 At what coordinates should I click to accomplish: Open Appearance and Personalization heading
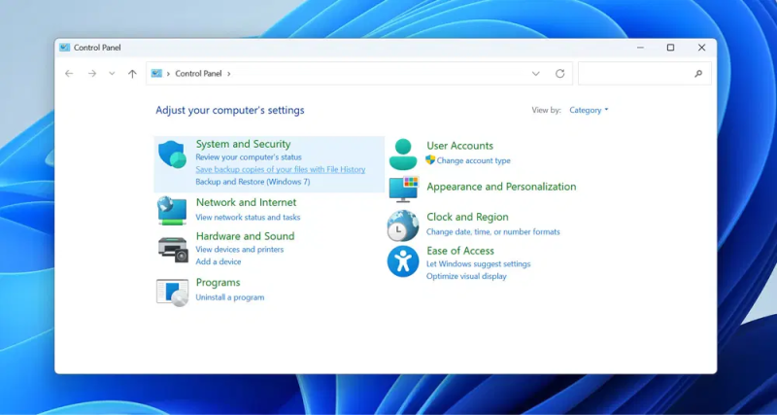click(x=501, y=187)
